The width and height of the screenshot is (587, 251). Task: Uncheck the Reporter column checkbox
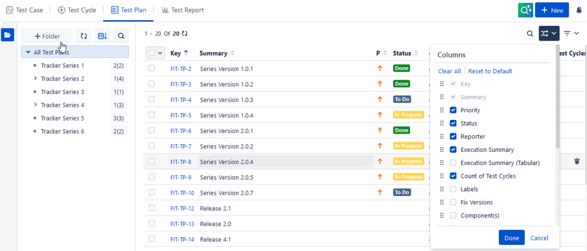click(x=453, y=136)
